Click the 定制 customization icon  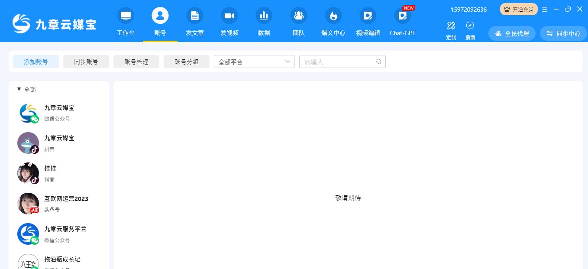(x=451, y=26)
